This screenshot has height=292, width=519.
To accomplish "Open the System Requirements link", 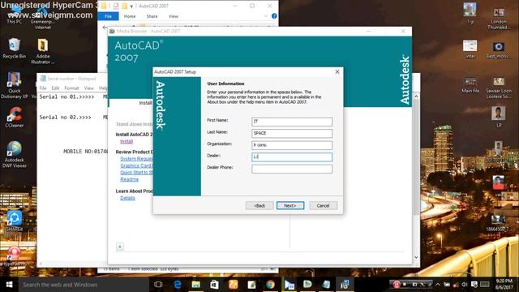I will 136,159.
